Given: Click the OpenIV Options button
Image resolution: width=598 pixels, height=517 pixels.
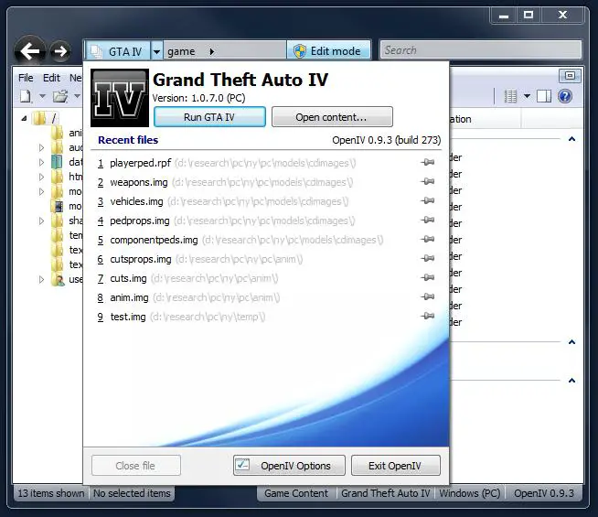Looking at the screenshot, I should (289, 465).
